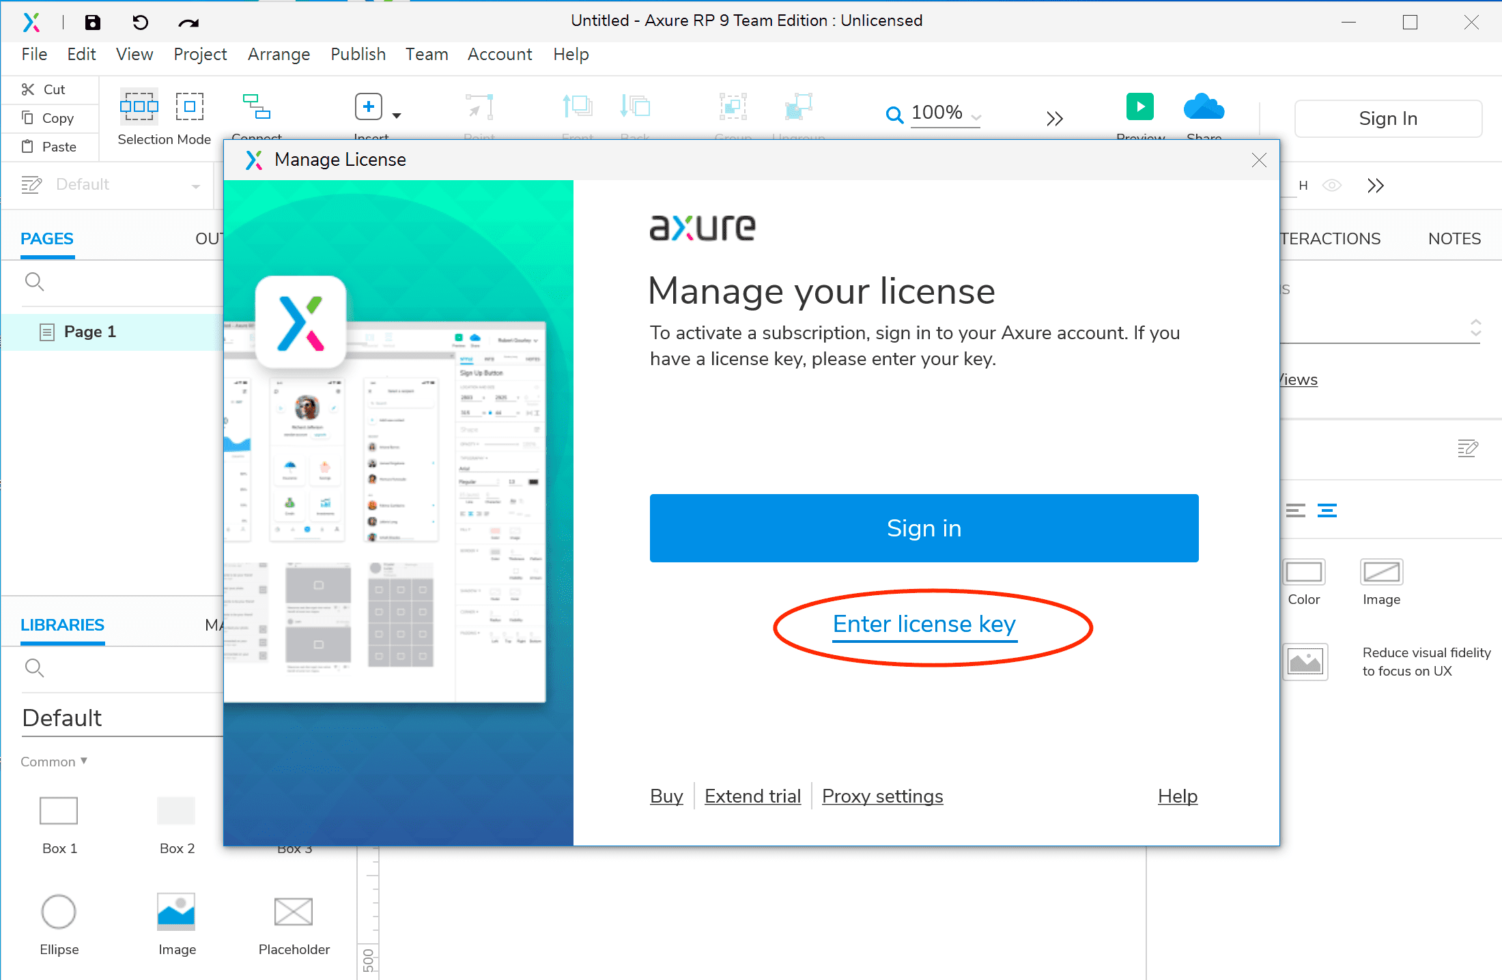
Task: Click the green Preview play icon
Action: point(1139,106)
